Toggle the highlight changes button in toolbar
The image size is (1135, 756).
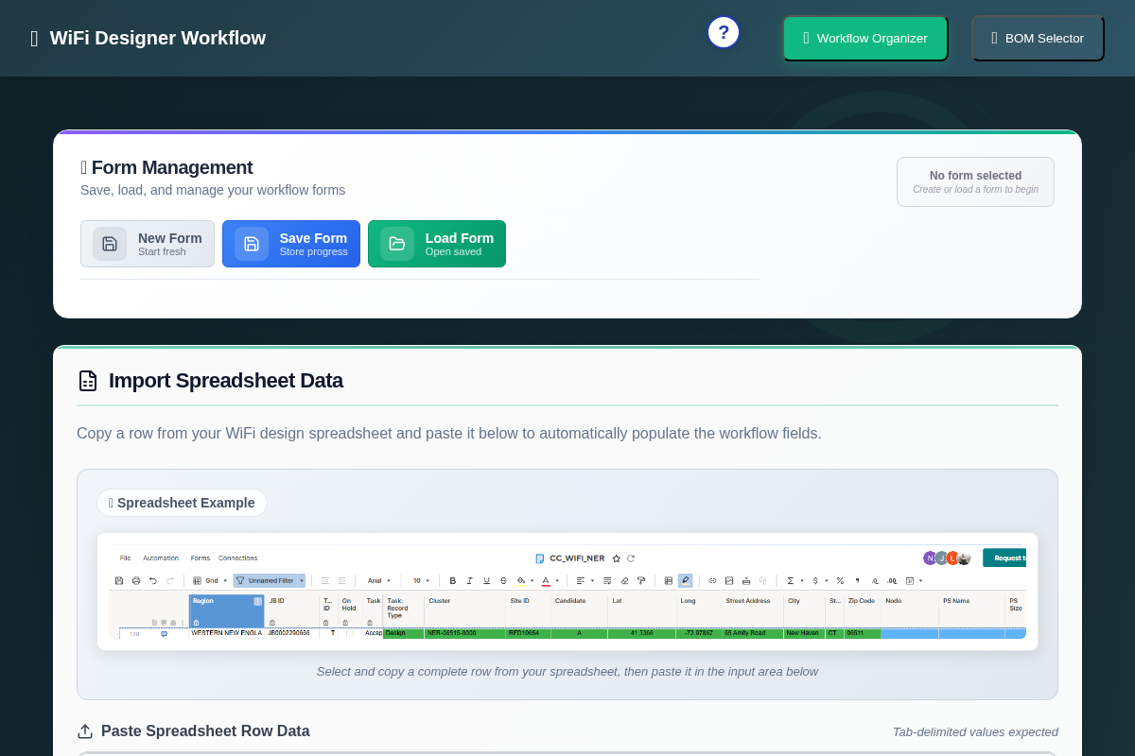(x=685, y=580)
